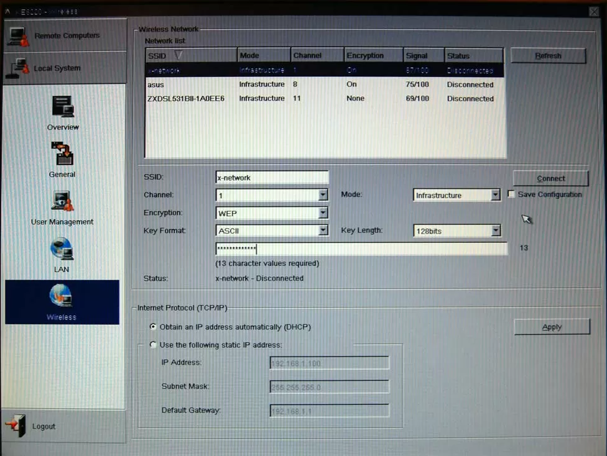The height and width of the screenshot is (456, 607).
Task: Click the Remote Computers icon
Action: pyautogui.click(x=17, y=36)
